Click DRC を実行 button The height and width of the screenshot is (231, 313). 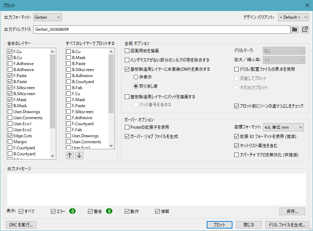(21, 225)
